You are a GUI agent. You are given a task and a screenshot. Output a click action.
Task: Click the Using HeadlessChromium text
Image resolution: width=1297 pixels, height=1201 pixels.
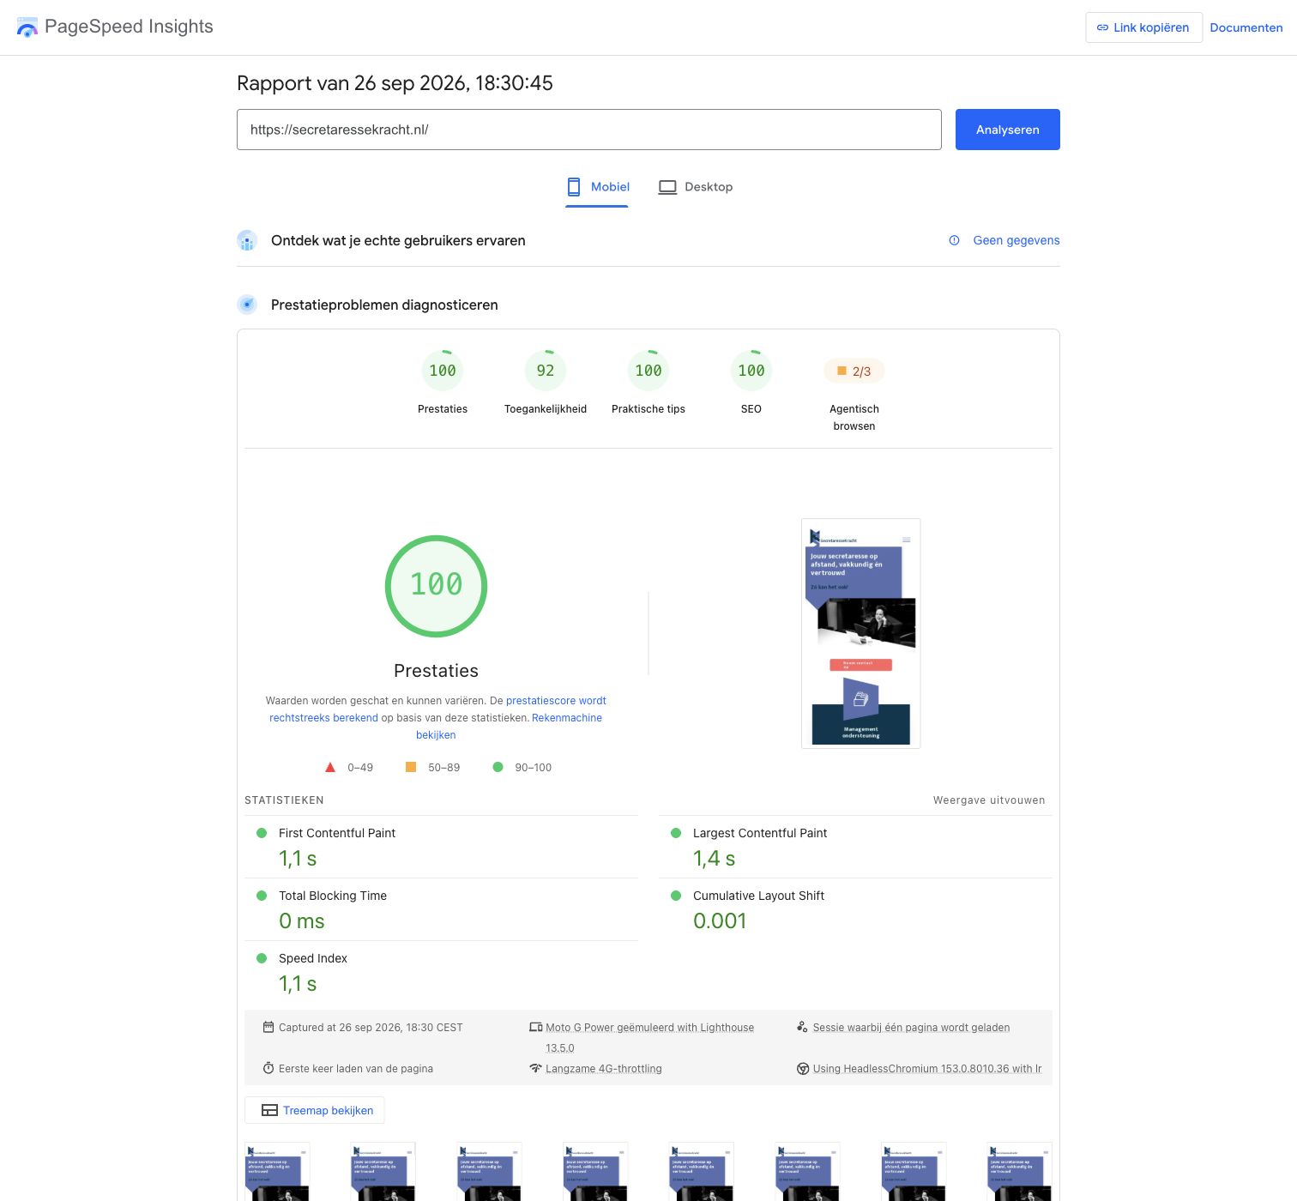pyautogui.click(x=927, y=1069)
